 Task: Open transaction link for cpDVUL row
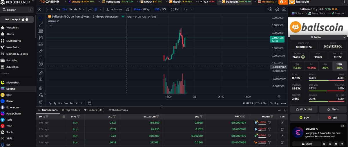click(282, 123)
